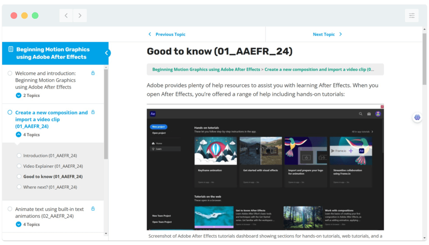Open Where next? (01_AAEFR_24) topic
The image size is (429, 245).
[x=50, y=187]
